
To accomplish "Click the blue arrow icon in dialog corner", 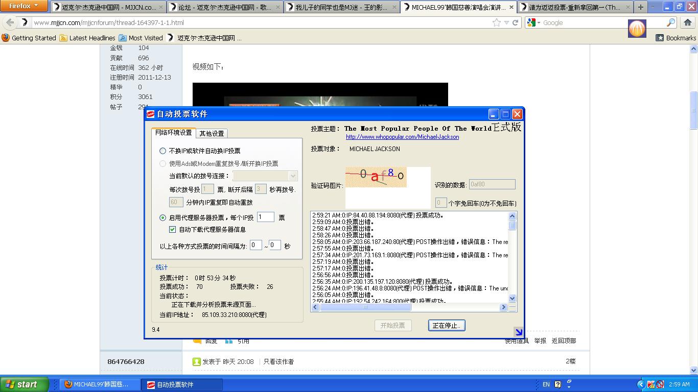I will click(x=518, y=332).
